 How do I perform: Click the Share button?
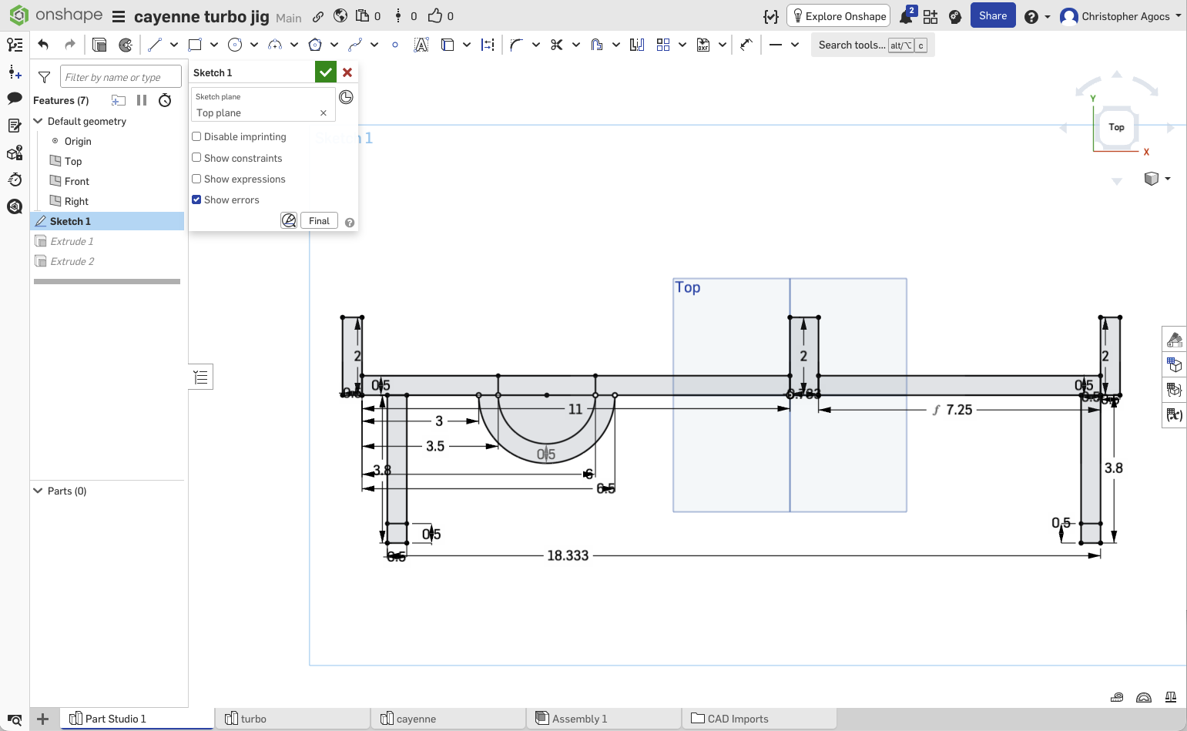992,15
